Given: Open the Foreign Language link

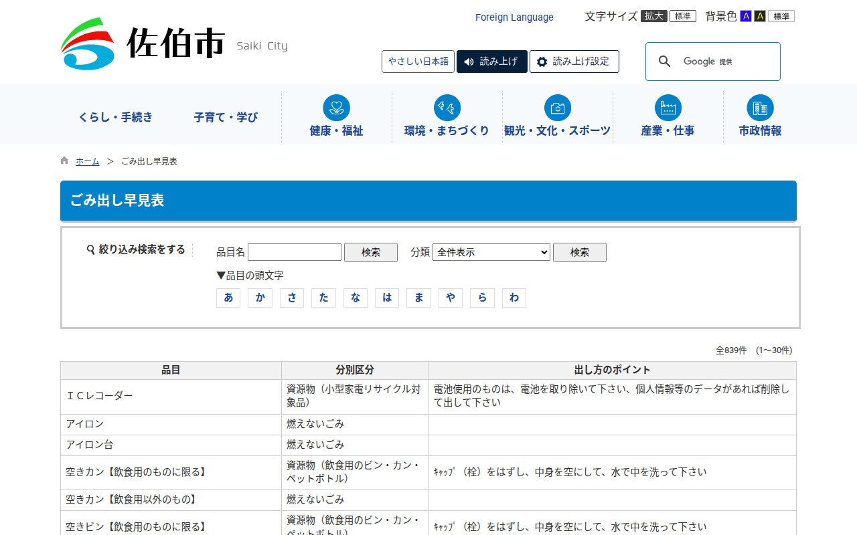Looking at the screenshot, I should [514, 17].
